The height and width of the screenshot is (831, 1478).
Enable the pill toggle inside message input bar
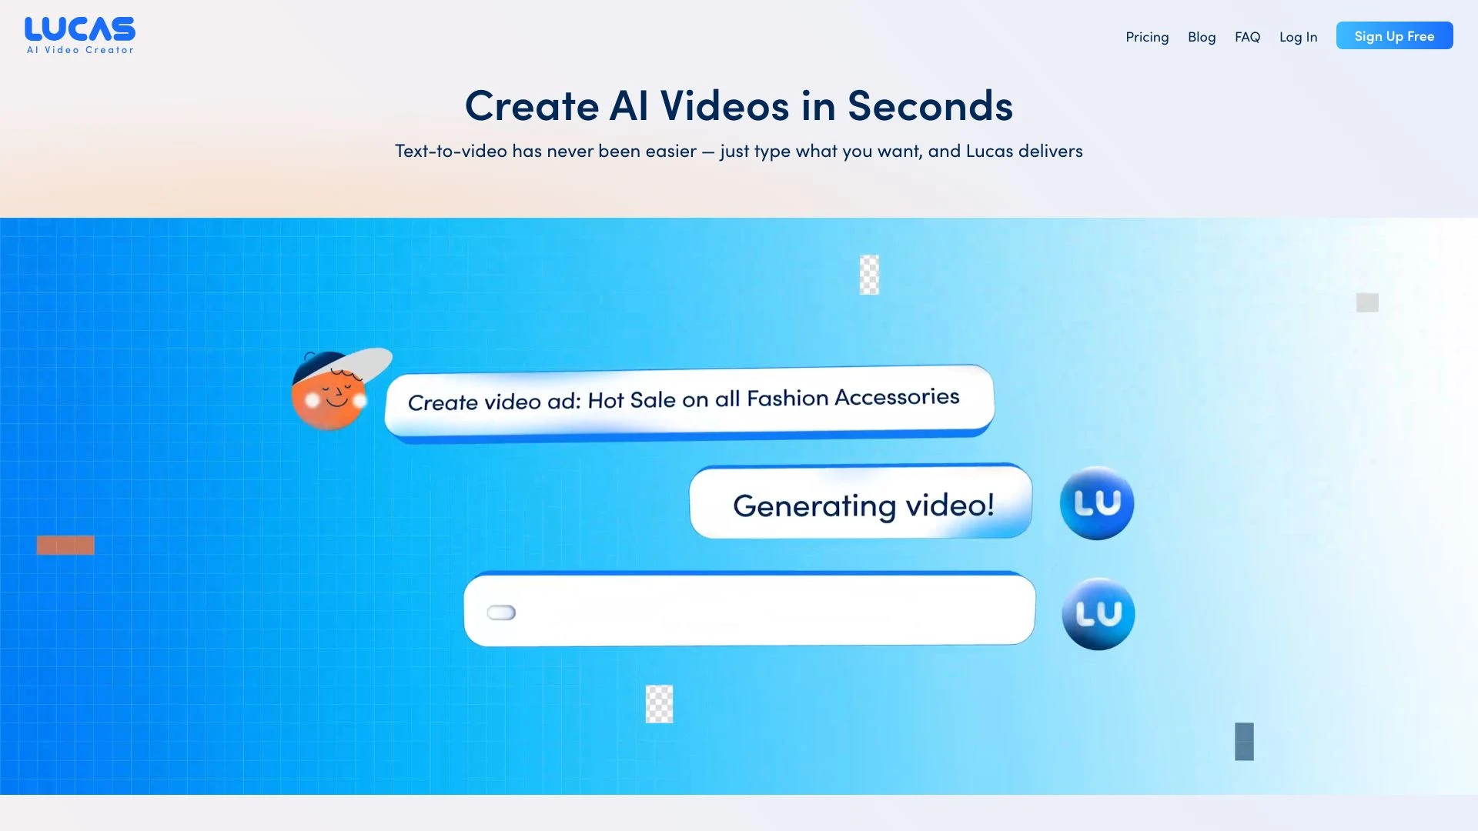pos(501,612)
